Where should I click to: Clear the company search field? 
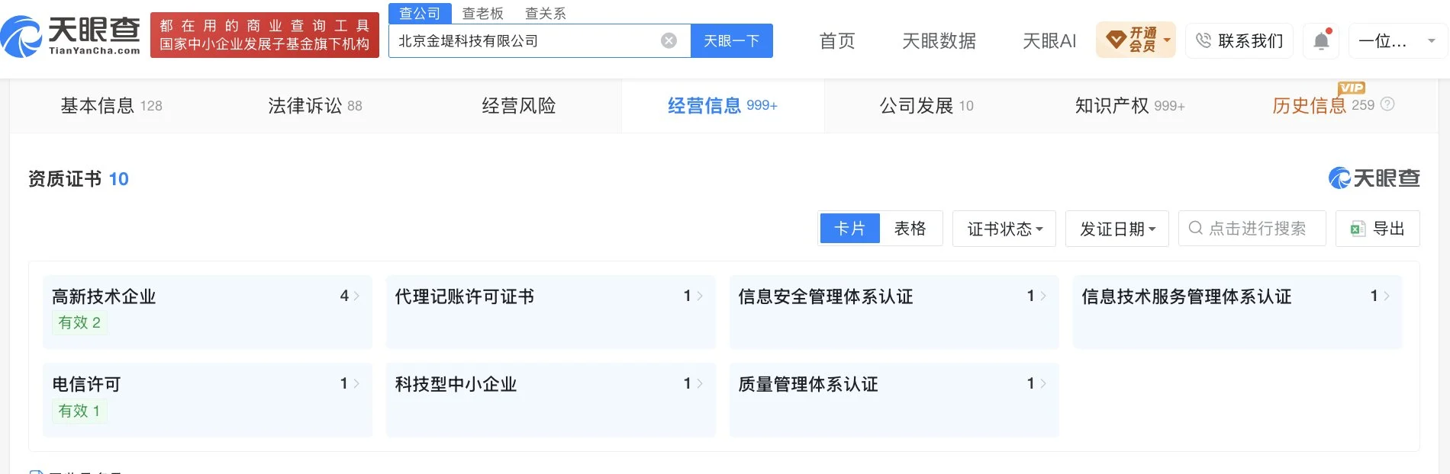tap(669, 40)
